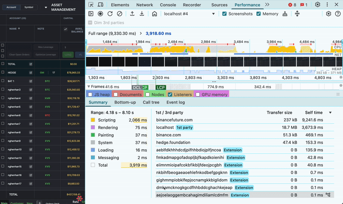Click the red errors counter showing 8
This screenshot has height=204, width=343.
click(x=292, y=5)
